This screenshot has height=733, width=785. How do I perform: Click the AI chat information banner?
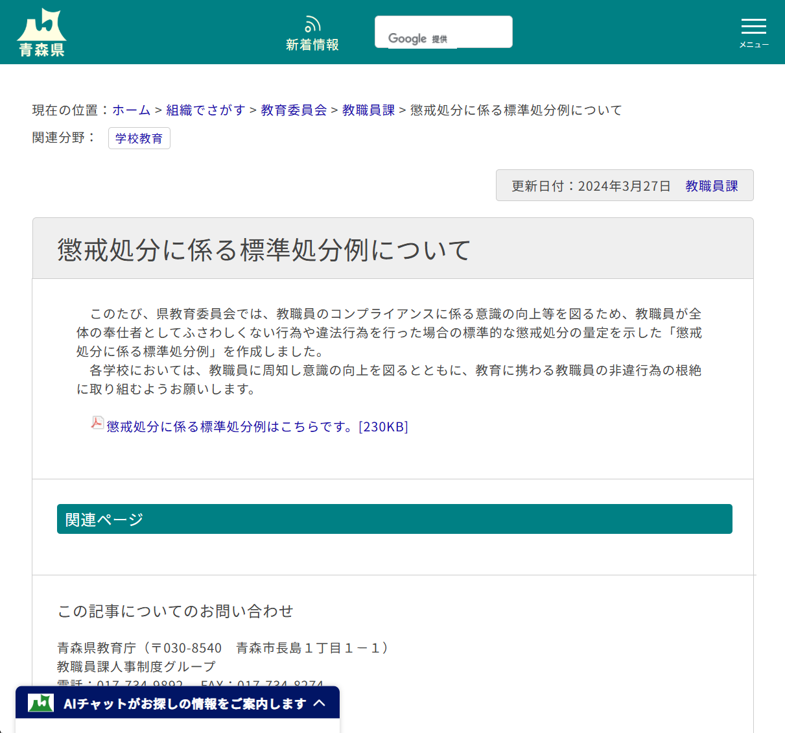177,703
